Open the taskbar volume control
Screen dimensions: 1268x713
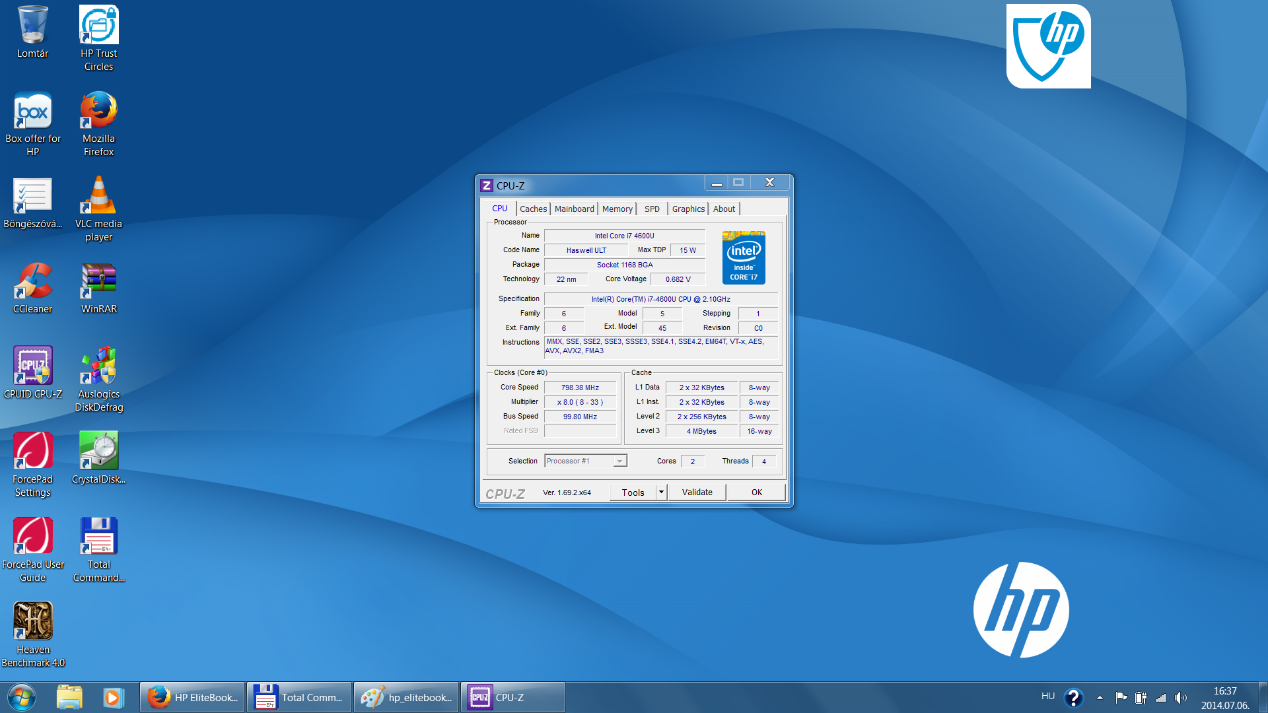coord(1181,696)
